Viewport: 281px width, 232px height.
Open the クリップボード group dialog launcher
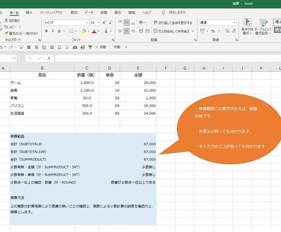[x=40, y=40]
